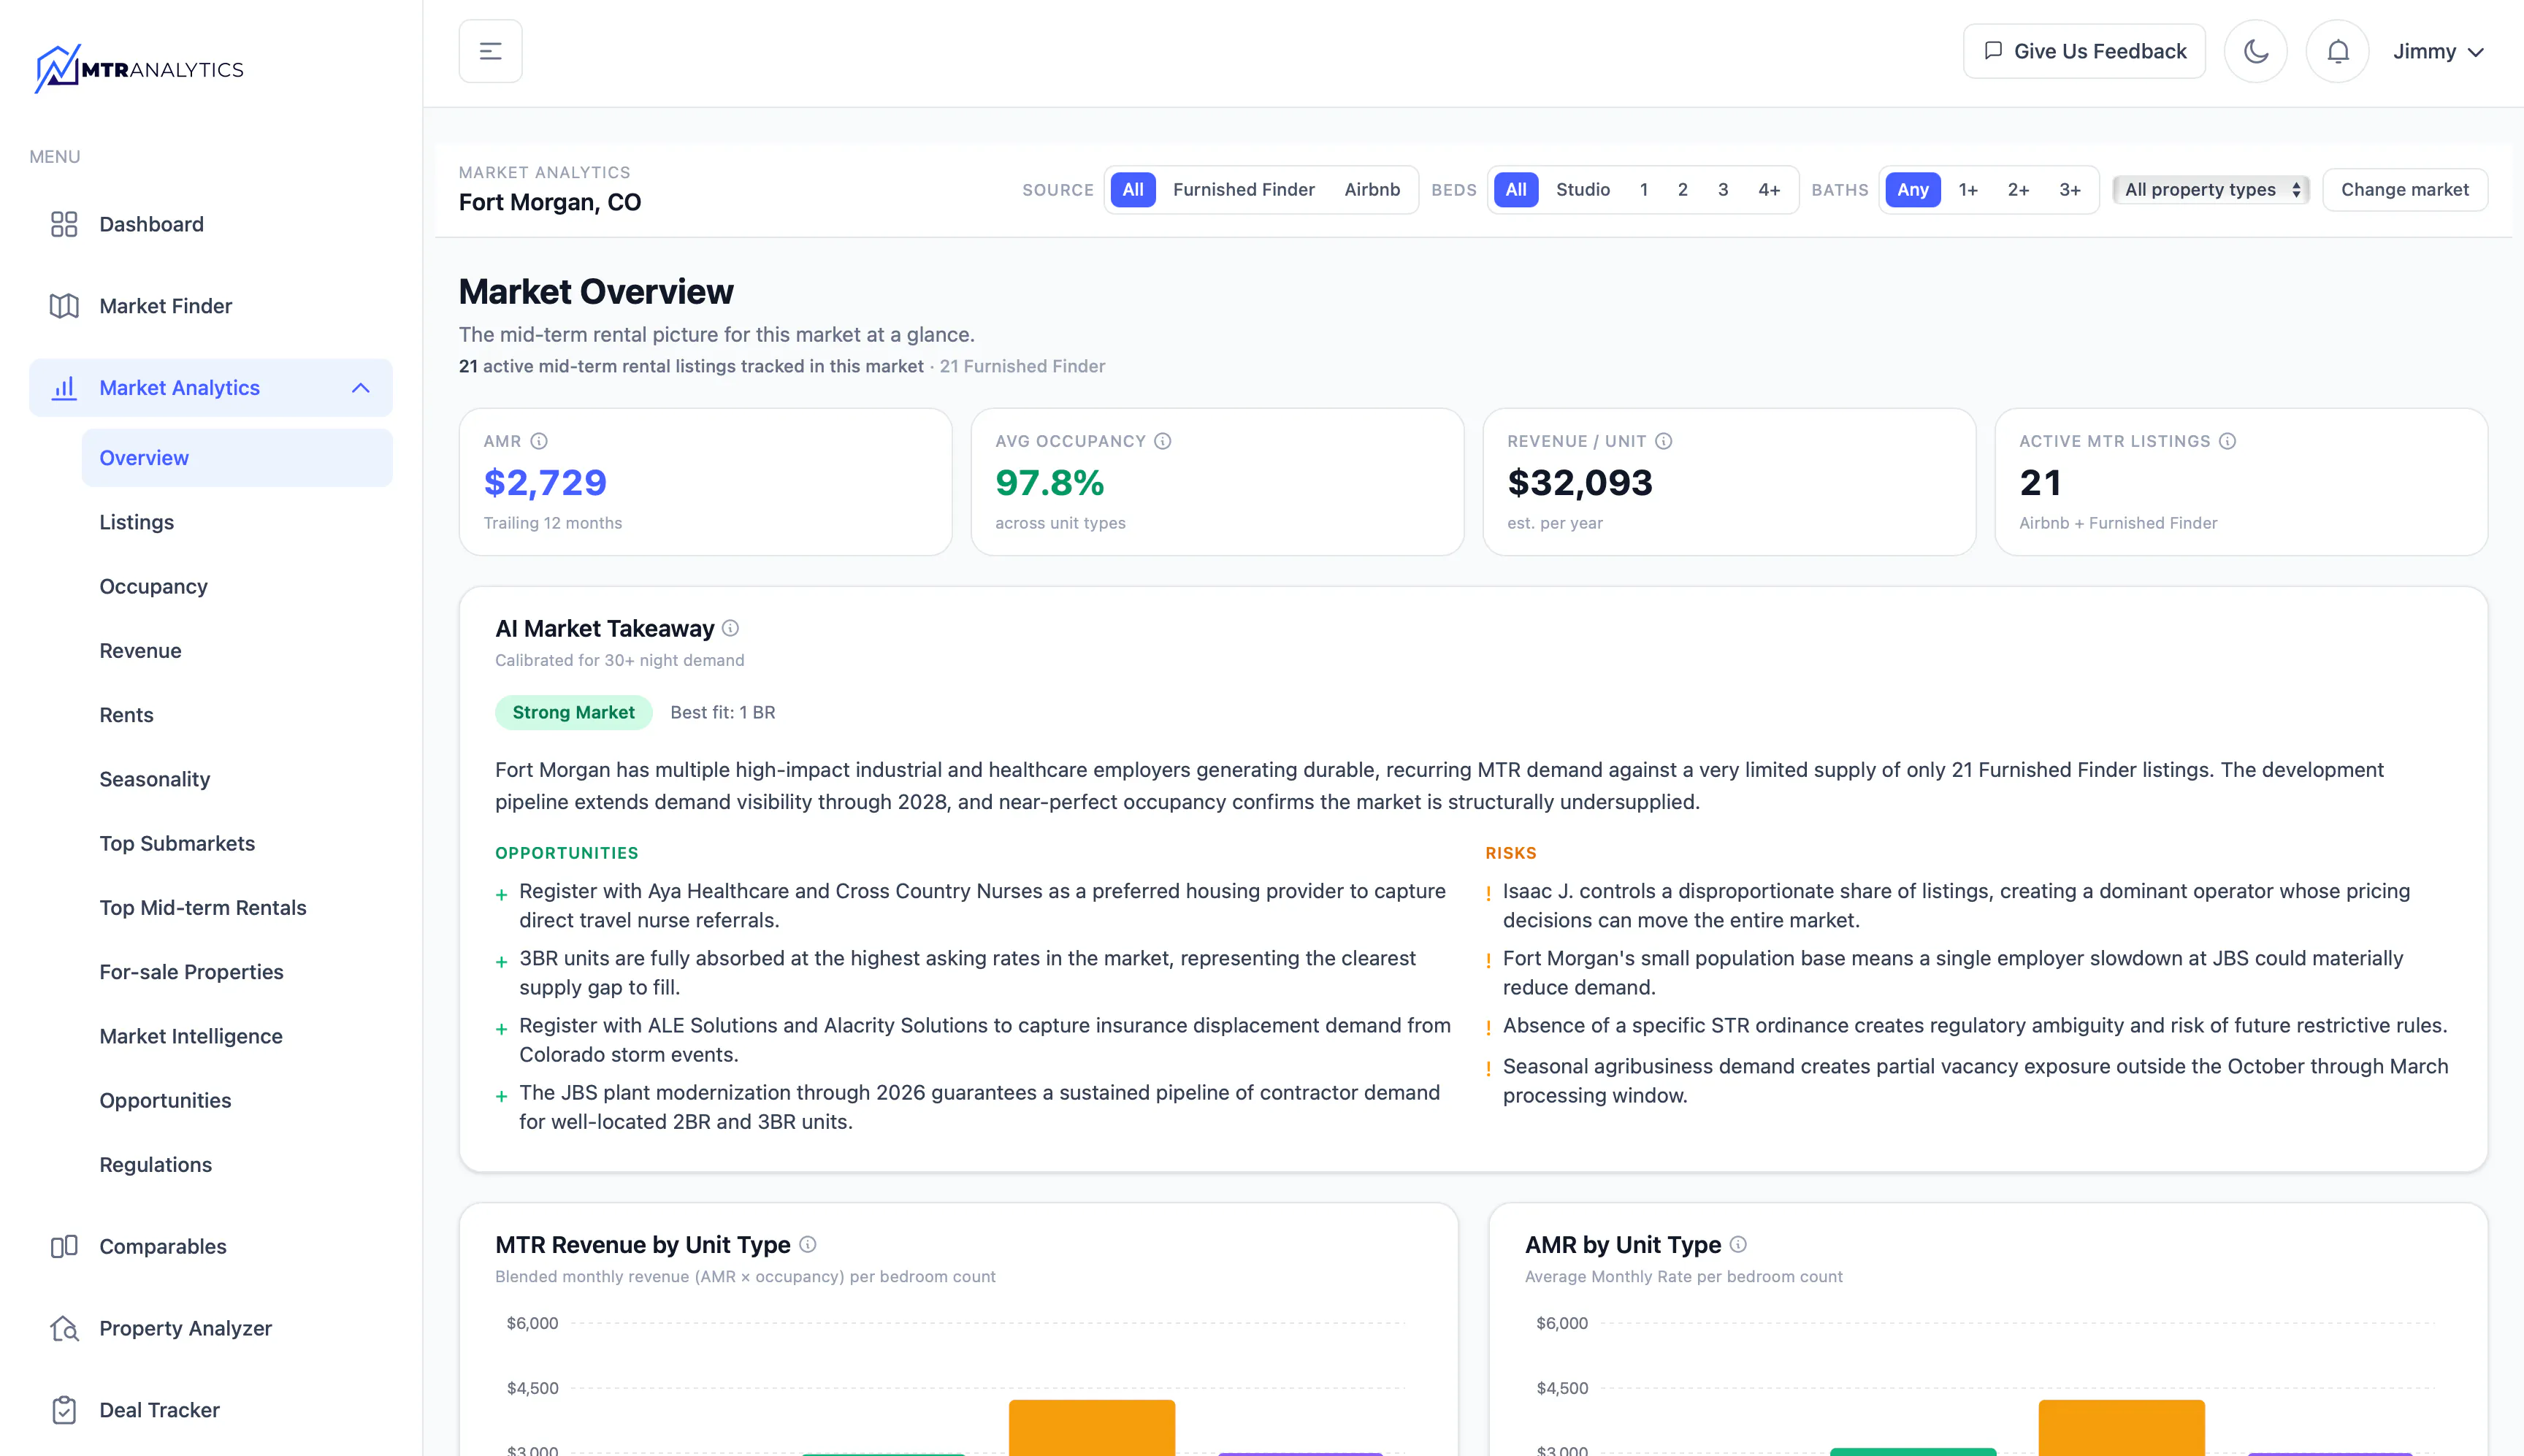
Task: Click the Market Finder map icon
Action: [64, 306]
